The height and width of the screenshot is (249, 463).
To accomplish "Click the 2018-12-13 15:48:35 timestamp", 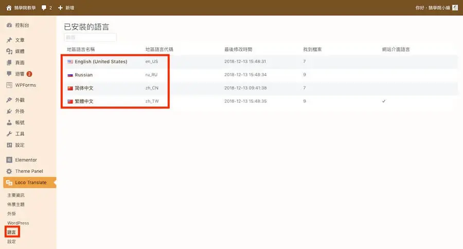I will point(245,101).
